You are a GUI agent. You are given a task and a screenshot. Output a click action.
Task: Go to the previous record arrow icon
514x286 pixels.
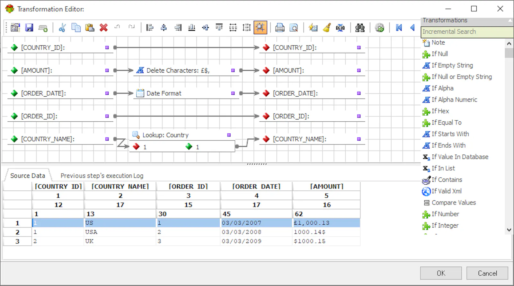(412, 28)
